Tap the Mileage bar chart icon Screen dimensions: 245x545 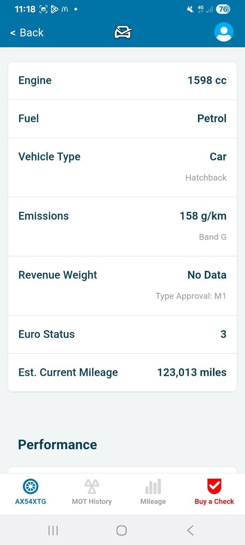point(153,486)
